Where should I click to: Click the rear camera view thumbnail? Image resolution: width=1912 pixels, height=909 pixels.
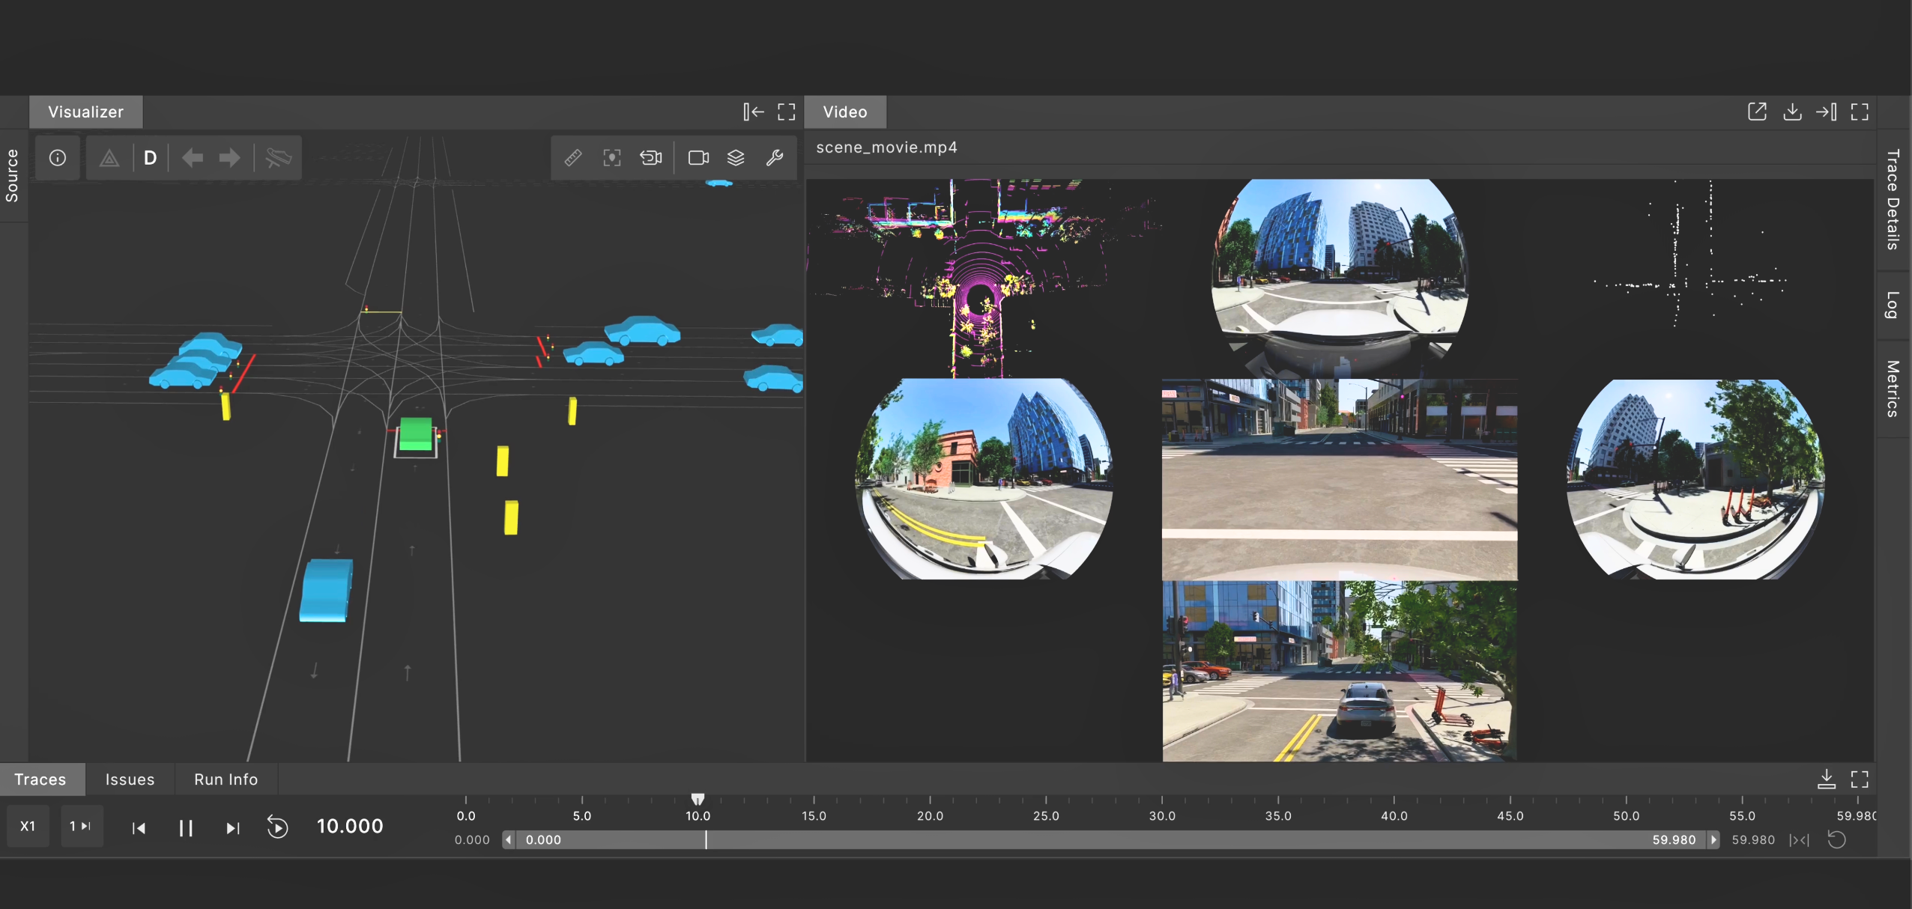(x=1340, y=670)
